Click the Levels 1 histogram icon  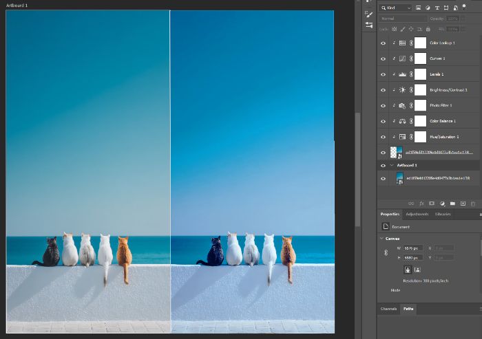coord(402,74)
